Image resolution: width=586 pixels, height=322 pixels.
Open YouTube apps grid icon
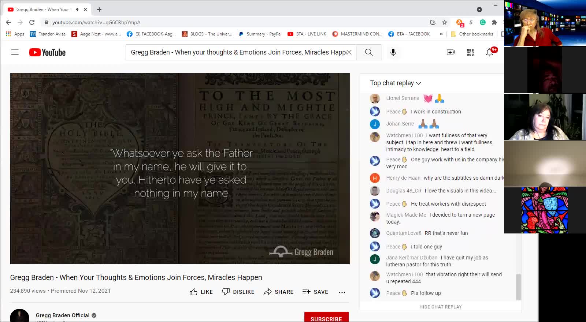[470, 52]
